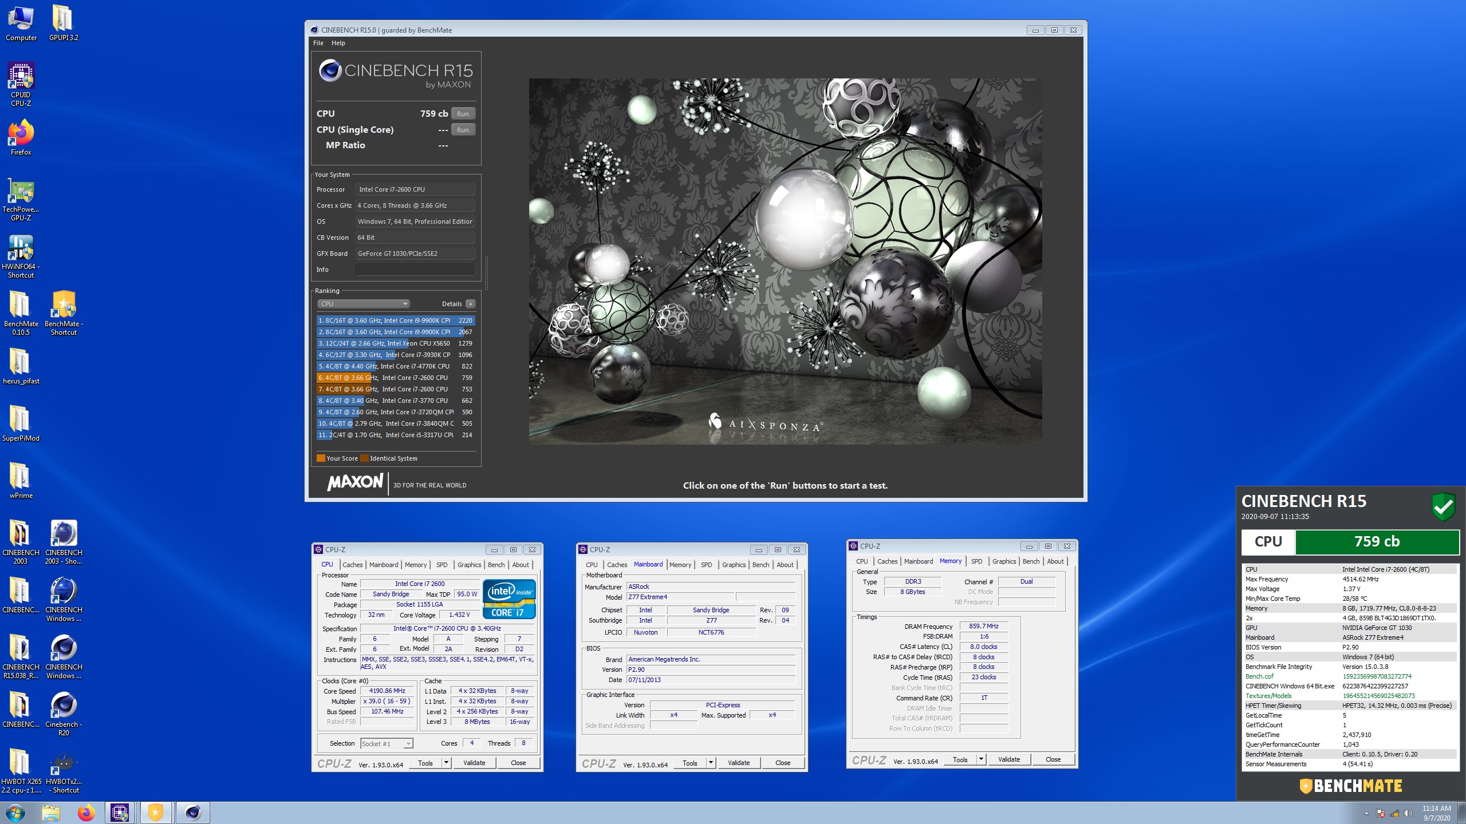The height and width of the screenshot is (824, 1466).
Task: Open Tools dropdown arrow in Mainboard window
Action: coord(711,763)
